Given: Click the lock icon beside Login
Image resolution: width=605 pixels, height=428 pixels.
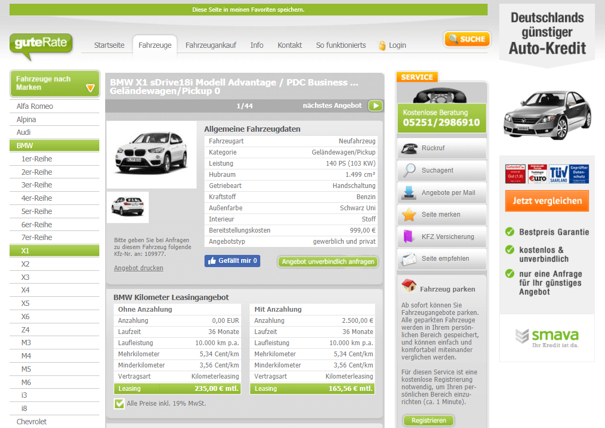Looking at the screenshot, I should [382, 46].
